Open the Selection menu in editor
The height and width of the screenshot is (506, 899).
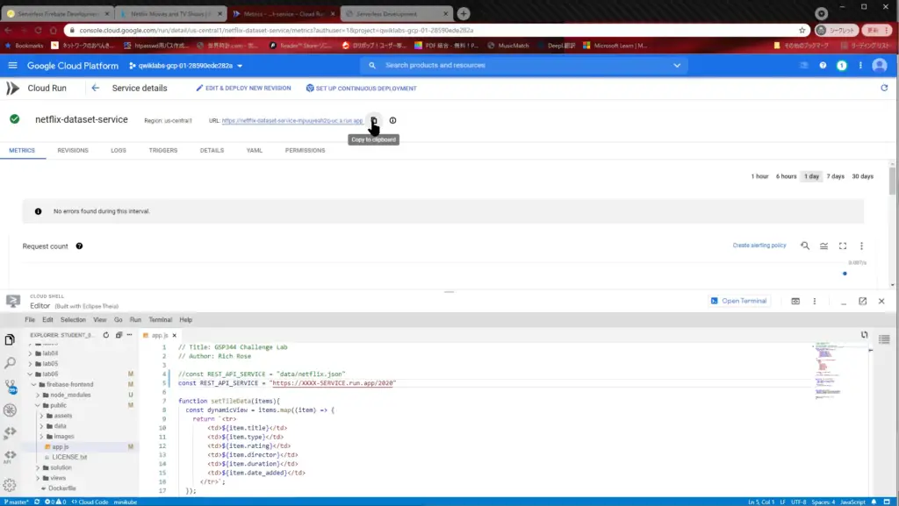point(73,320)
